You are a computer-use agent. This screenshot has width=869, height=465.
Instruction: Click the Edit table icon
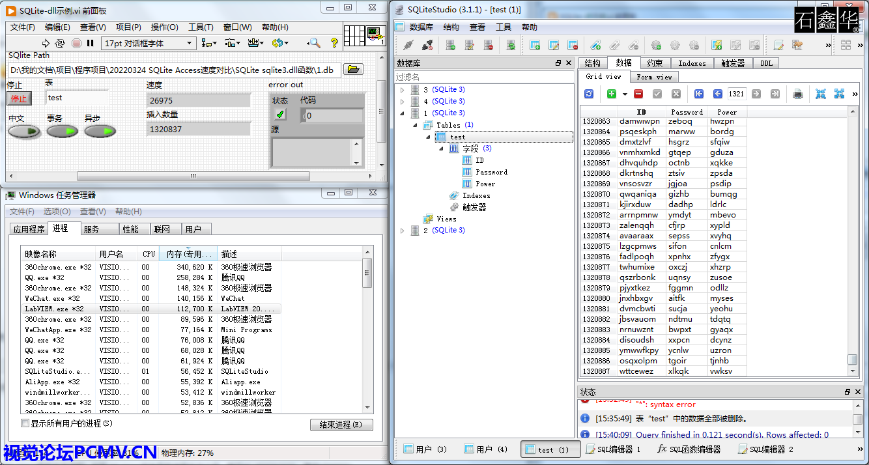[x=554, y=45]
